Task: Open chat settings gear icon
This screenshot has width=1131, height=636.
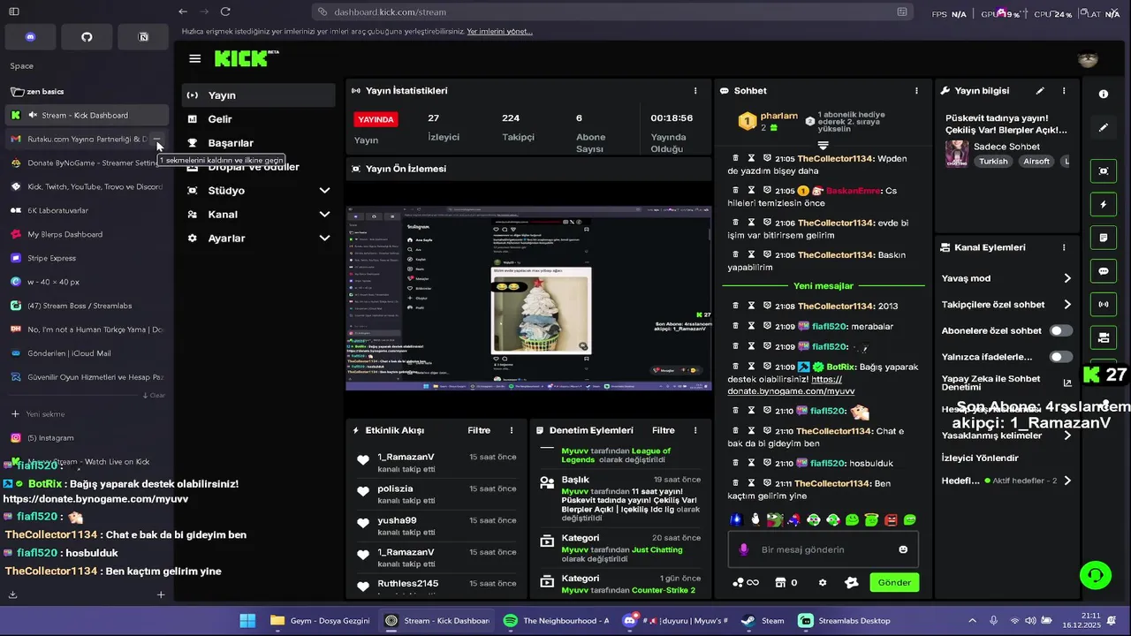Action: coord(823,583)
